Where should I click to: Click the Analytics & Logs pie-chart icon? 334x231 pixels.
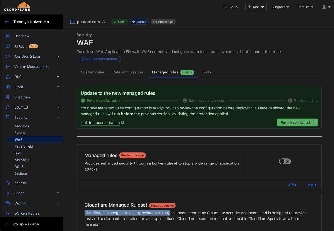click(8, 56)
